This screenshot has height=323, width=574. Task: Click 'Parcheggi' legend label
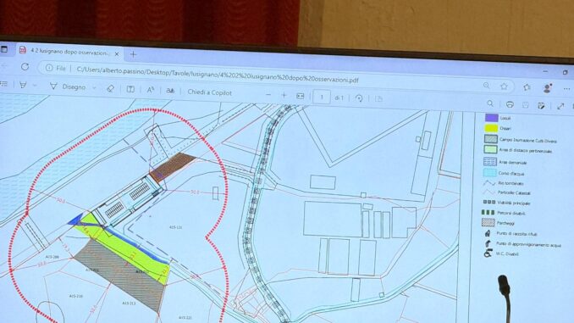[506, 223]
